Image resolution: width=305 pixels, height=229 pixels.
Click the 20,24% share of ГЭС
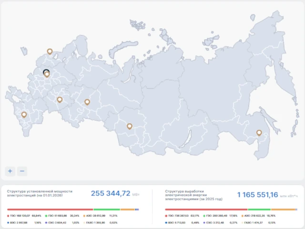75,216
